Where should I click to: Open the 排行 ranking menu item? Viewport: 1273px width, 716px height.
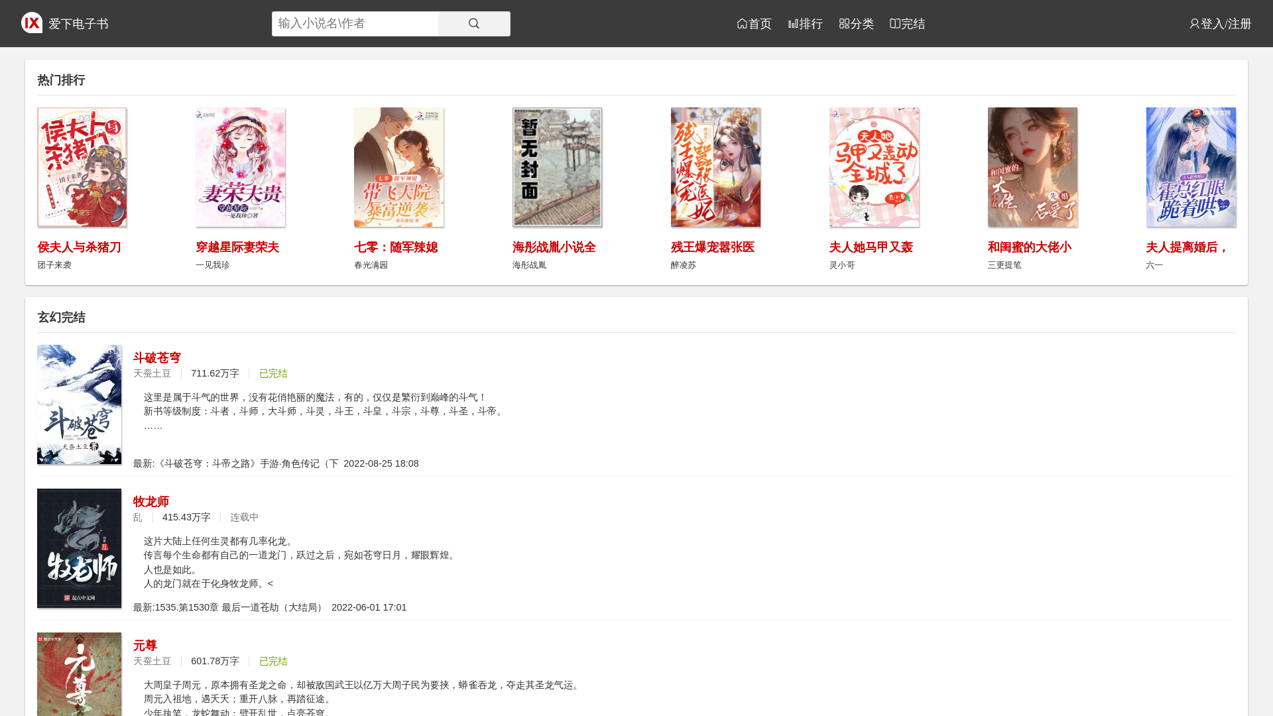point(805,24)
